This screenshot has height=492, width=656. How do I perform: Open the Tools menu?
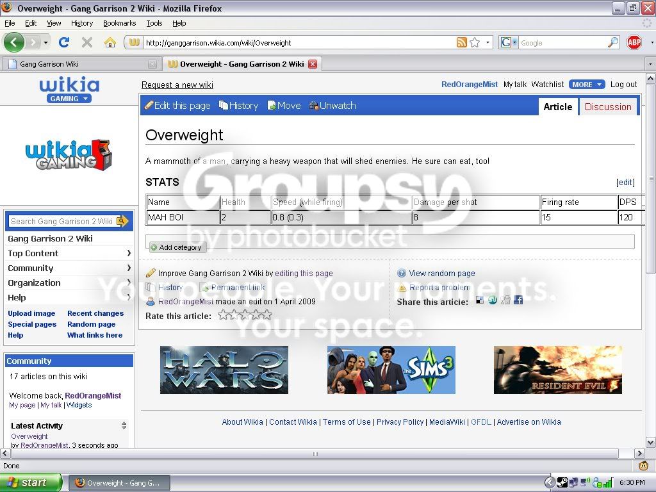pyautogui.click(x=154, y=23)
